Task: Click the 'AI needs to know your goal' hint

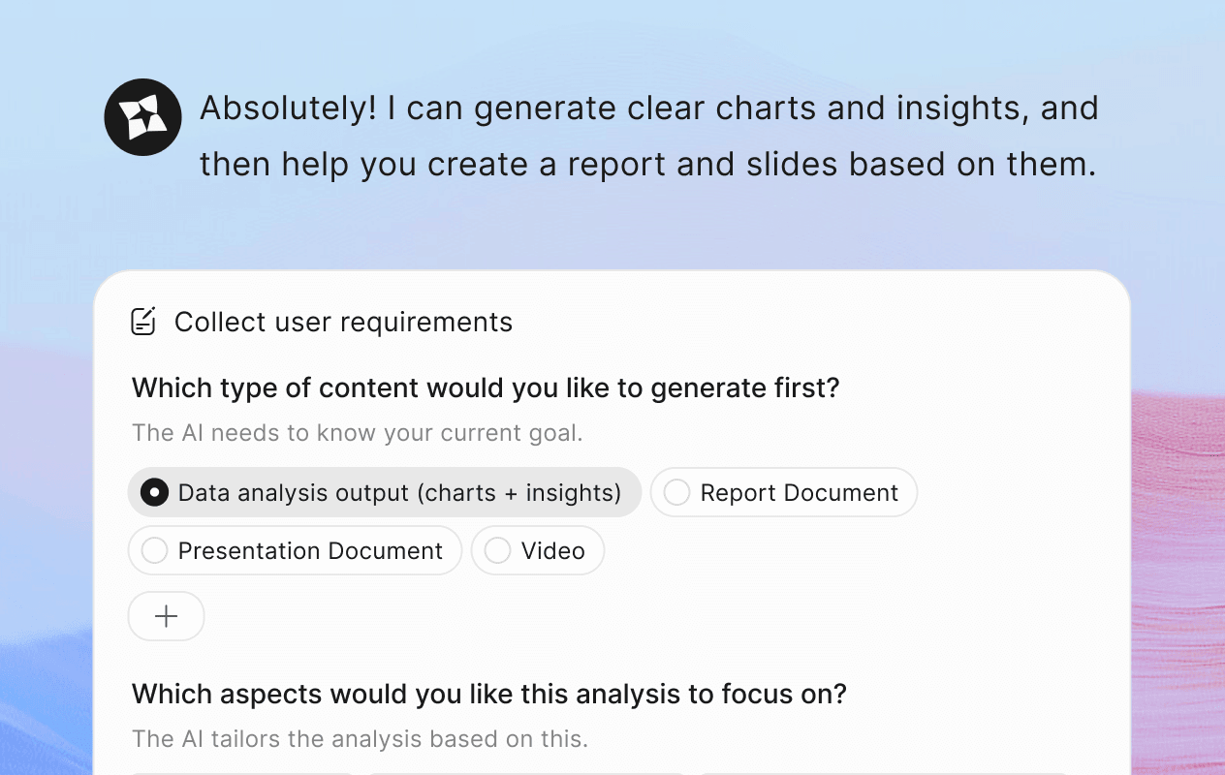Action: click(x=357, y=432)
